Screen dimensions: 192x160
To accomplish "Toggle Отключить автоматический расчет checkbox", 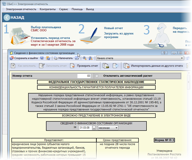I will pos(97,76).
